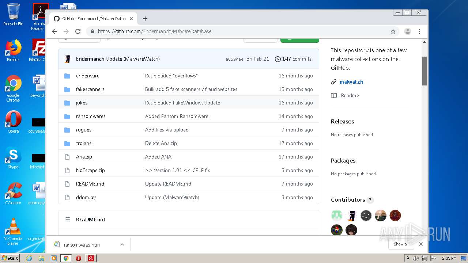This screenshot has height=263, width=468.
Task: Click the page vertical scrollbar thumb
Action: [x=424, y=71]
